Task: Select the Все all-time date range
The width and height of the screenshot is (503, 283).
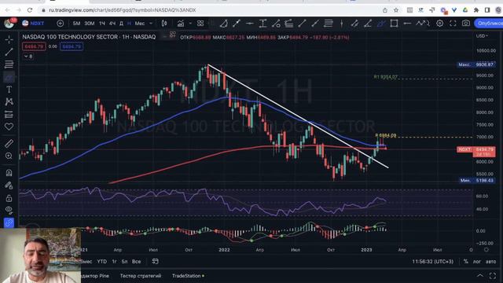Action: click(x=136, y=262)
